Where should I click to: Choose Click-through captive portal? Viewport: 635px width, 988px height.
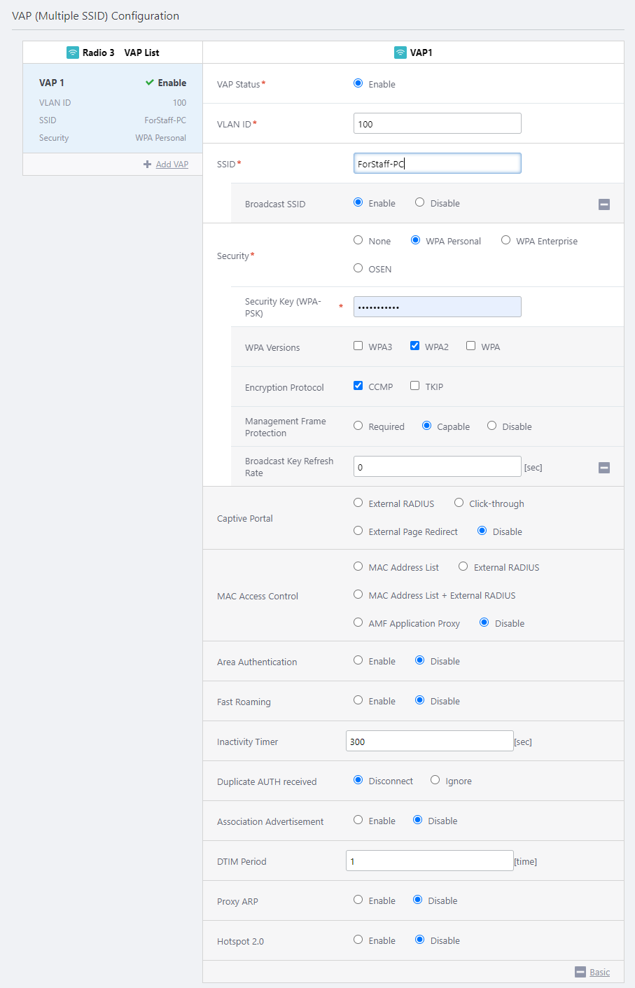[x=459, y=503]
